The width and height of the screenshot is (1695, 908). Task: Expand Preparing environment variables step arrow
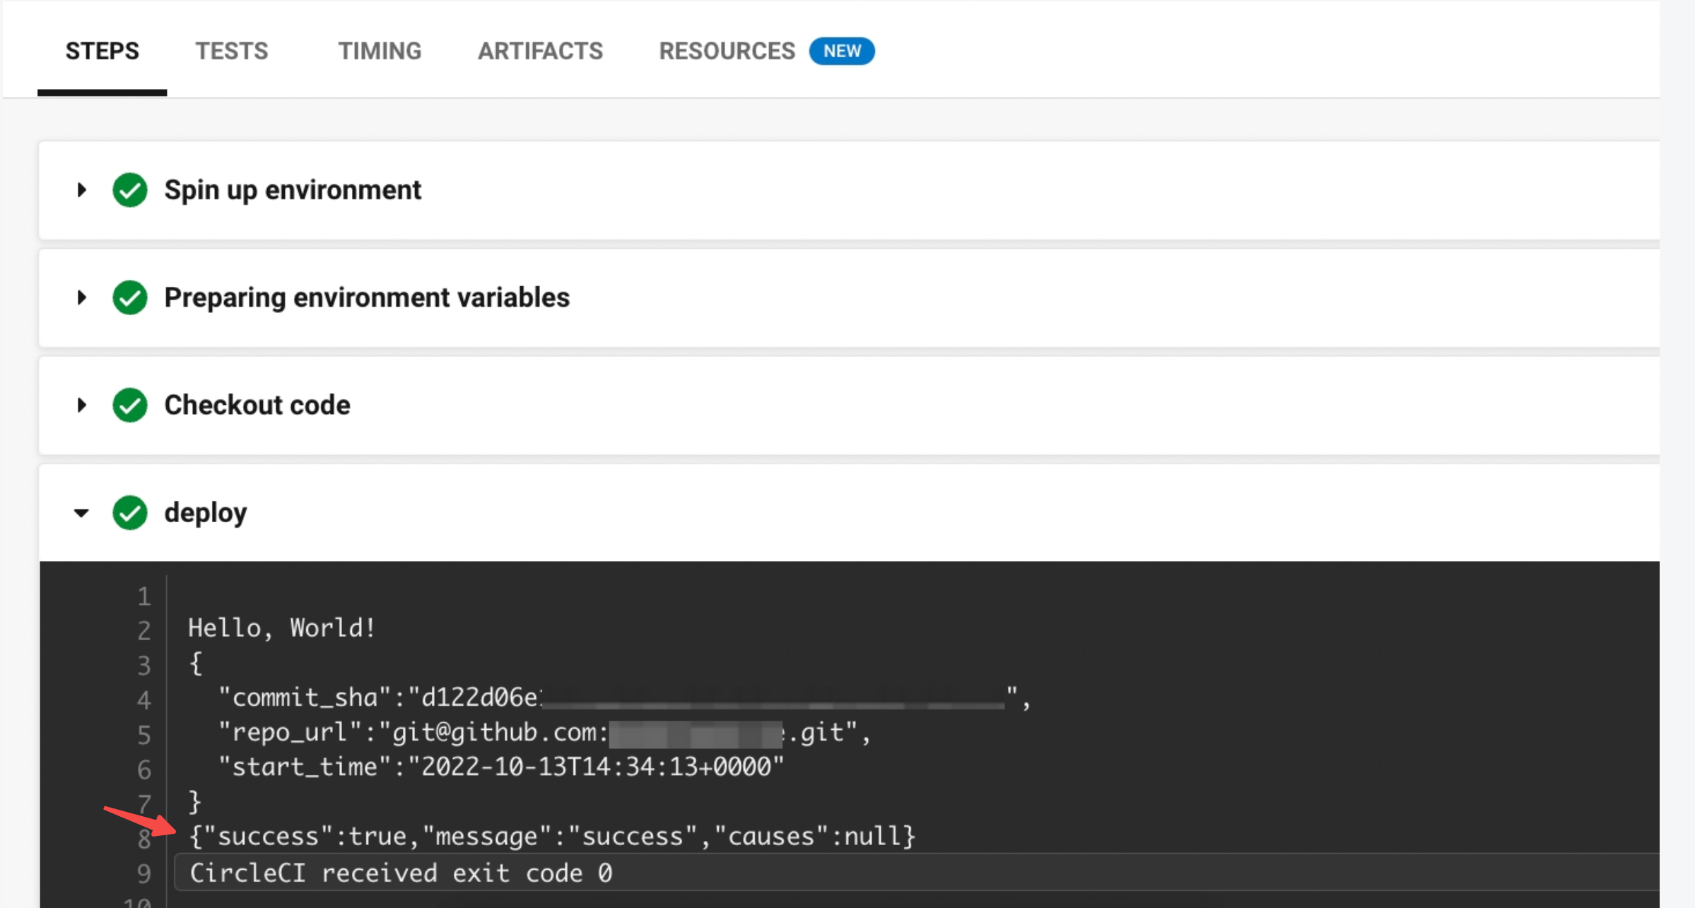tap(81, 297)
